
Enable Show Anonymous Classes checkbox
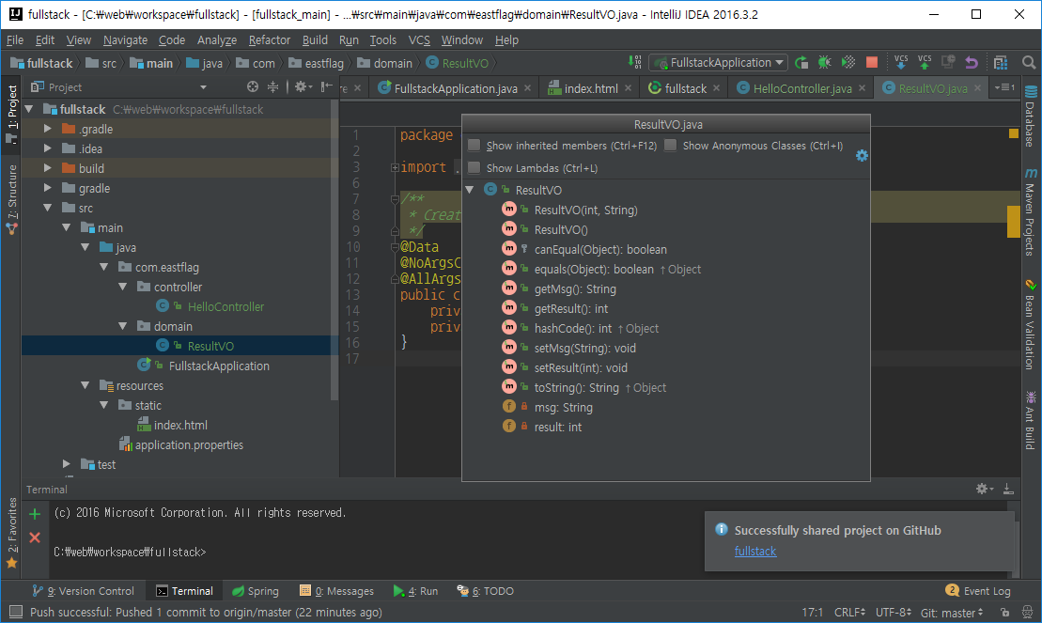[671, 145]
